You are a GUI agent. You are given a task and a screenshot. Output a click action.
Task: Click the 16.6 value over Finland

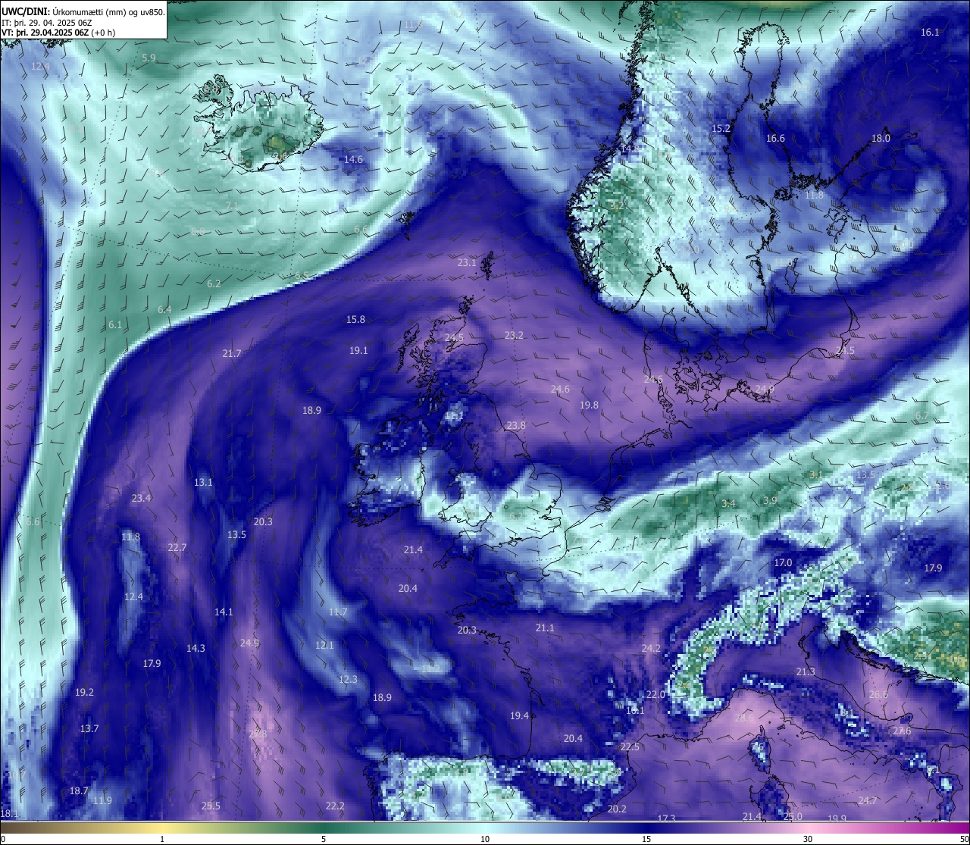pyautogui.click(x=775, y=139)
